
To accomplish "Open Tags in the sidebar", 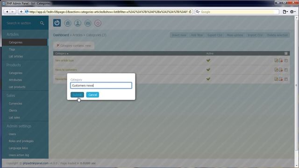I will coord(12,49).
